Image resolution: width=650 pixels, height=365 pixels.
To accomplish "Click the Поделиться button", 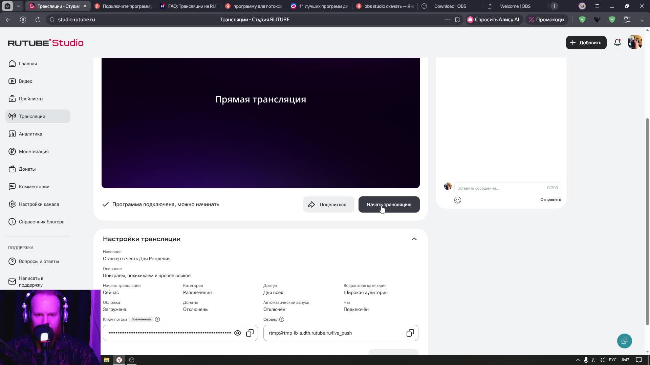I will 328,204.
